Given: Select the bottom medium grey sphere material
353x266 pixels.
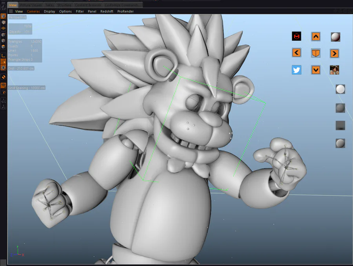Looking at the screenshot, I should point(340,143).
